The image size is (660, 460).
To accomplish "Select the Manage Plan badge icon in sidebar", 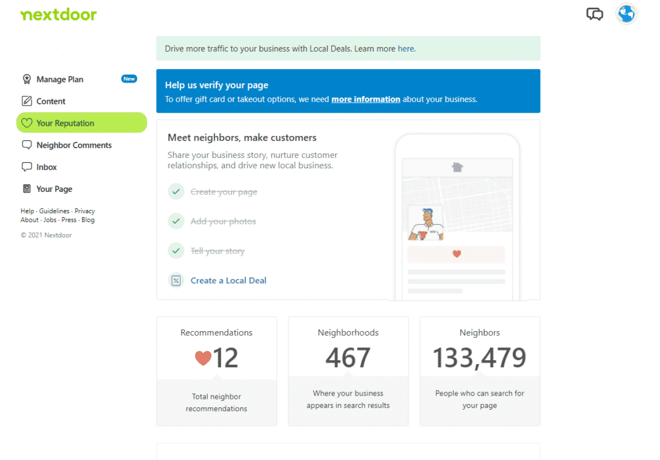I will tap(27, 79).
